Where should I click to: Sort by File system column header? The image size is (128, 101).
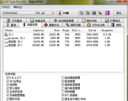point(78,30)
